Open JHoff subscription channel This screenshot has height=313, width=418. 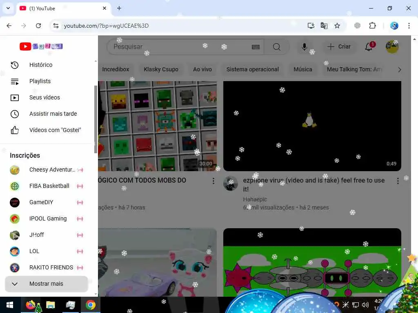[x=47, y=235]
